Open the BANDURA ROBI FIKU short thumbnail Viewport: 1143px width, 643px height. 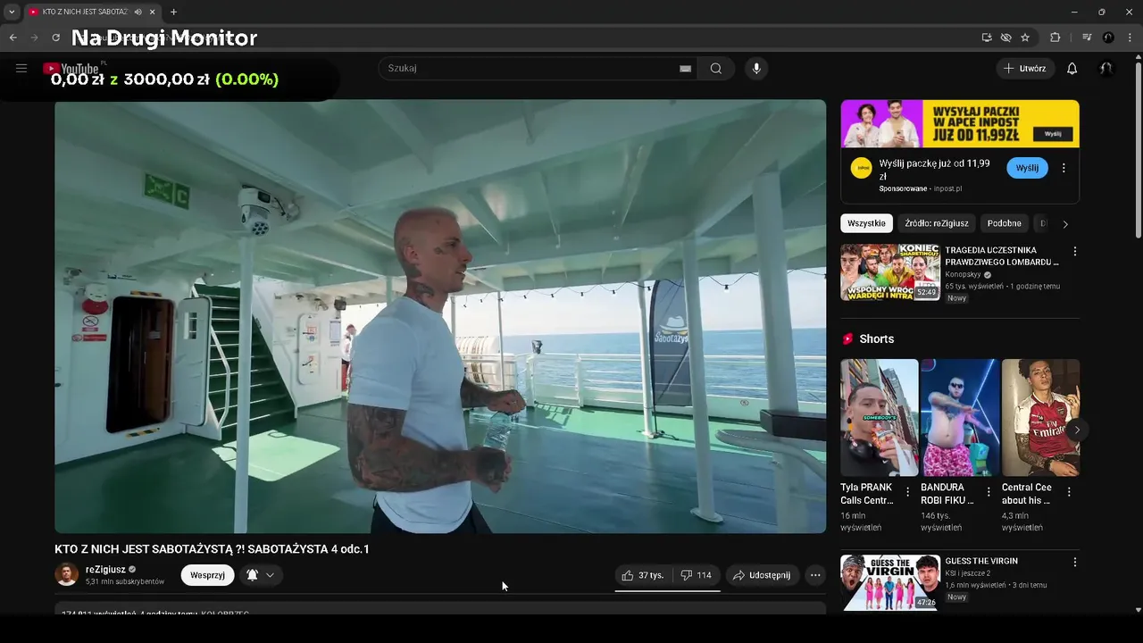click(x=960, y=417)
